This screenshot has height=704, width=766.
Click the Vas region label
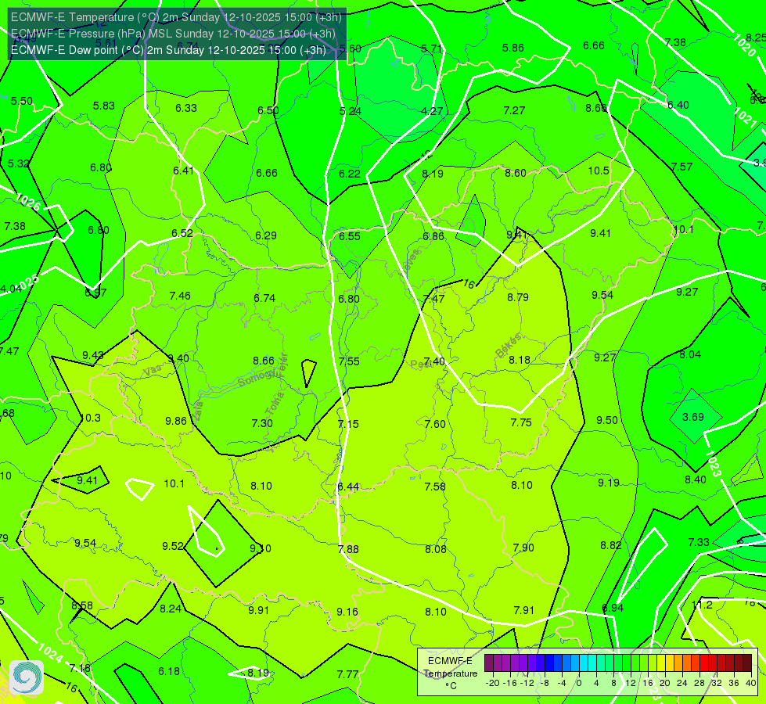coord(153,371)
